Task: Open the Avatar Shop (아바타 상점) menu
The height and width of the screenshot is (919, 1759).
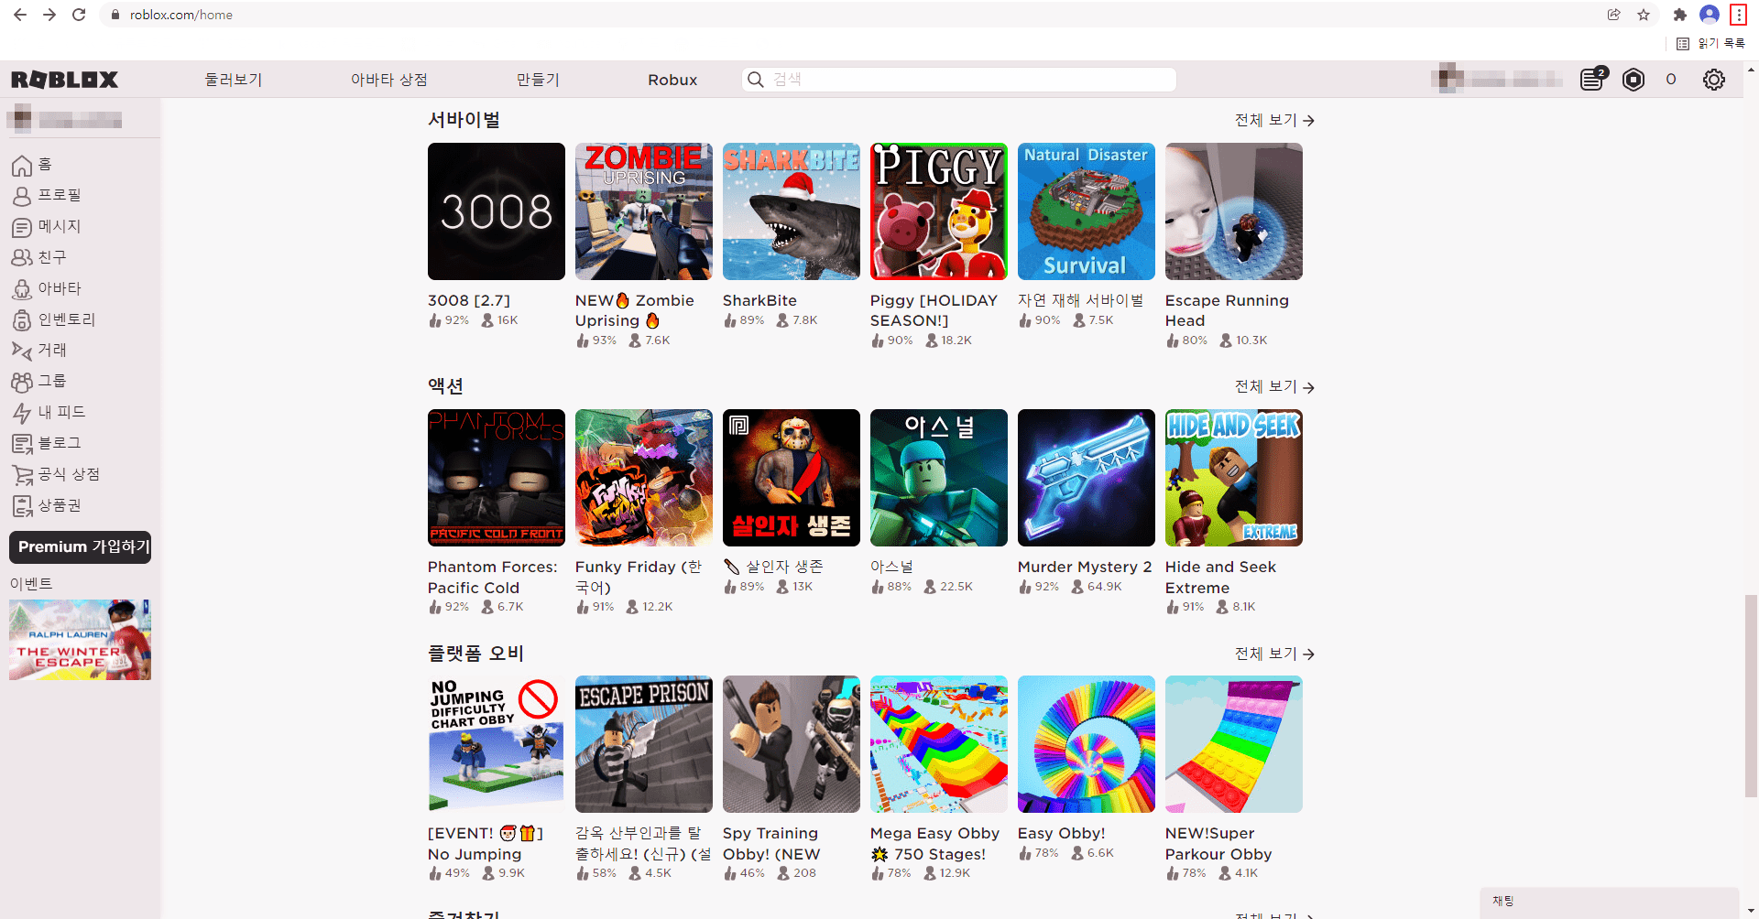Action: point(388,80)
